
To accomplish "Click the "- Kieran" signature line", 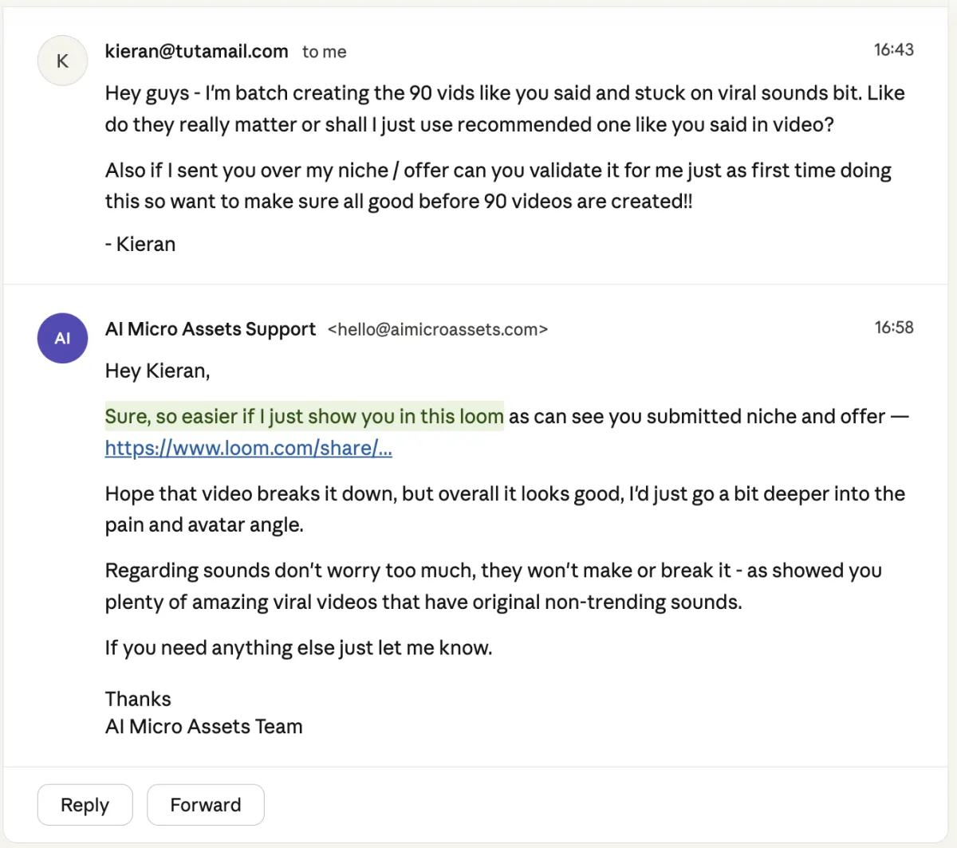I will pos(140,244).
